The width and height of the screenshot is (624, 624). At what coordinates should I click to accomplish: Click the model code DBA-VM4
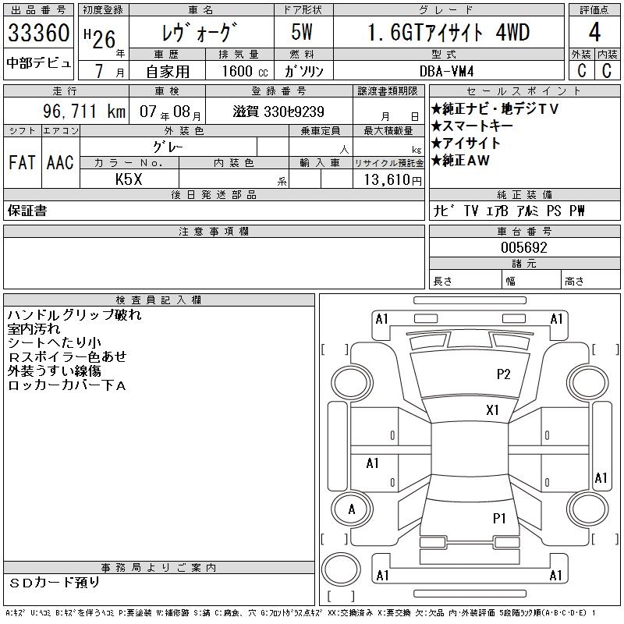pos(446,71)
